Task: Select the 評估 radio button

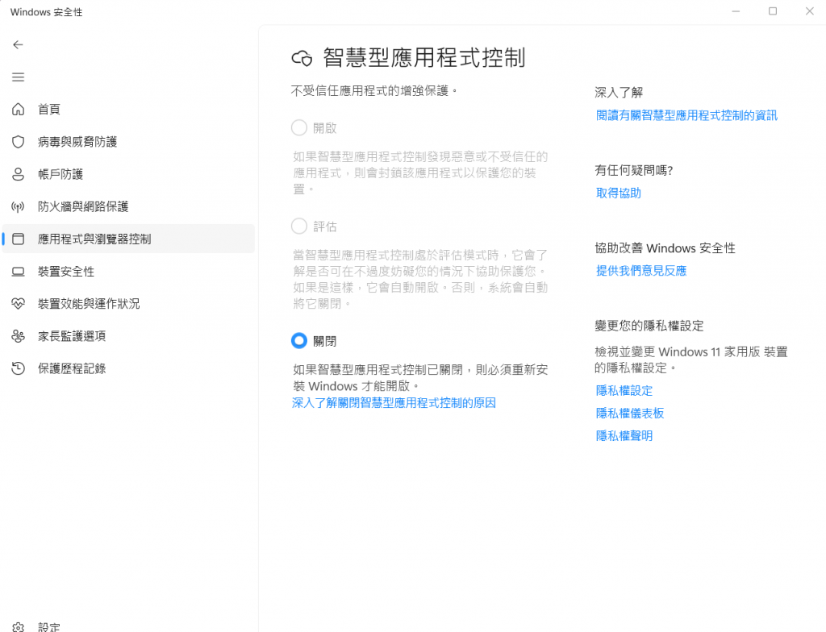Action: tap(299, 227)
